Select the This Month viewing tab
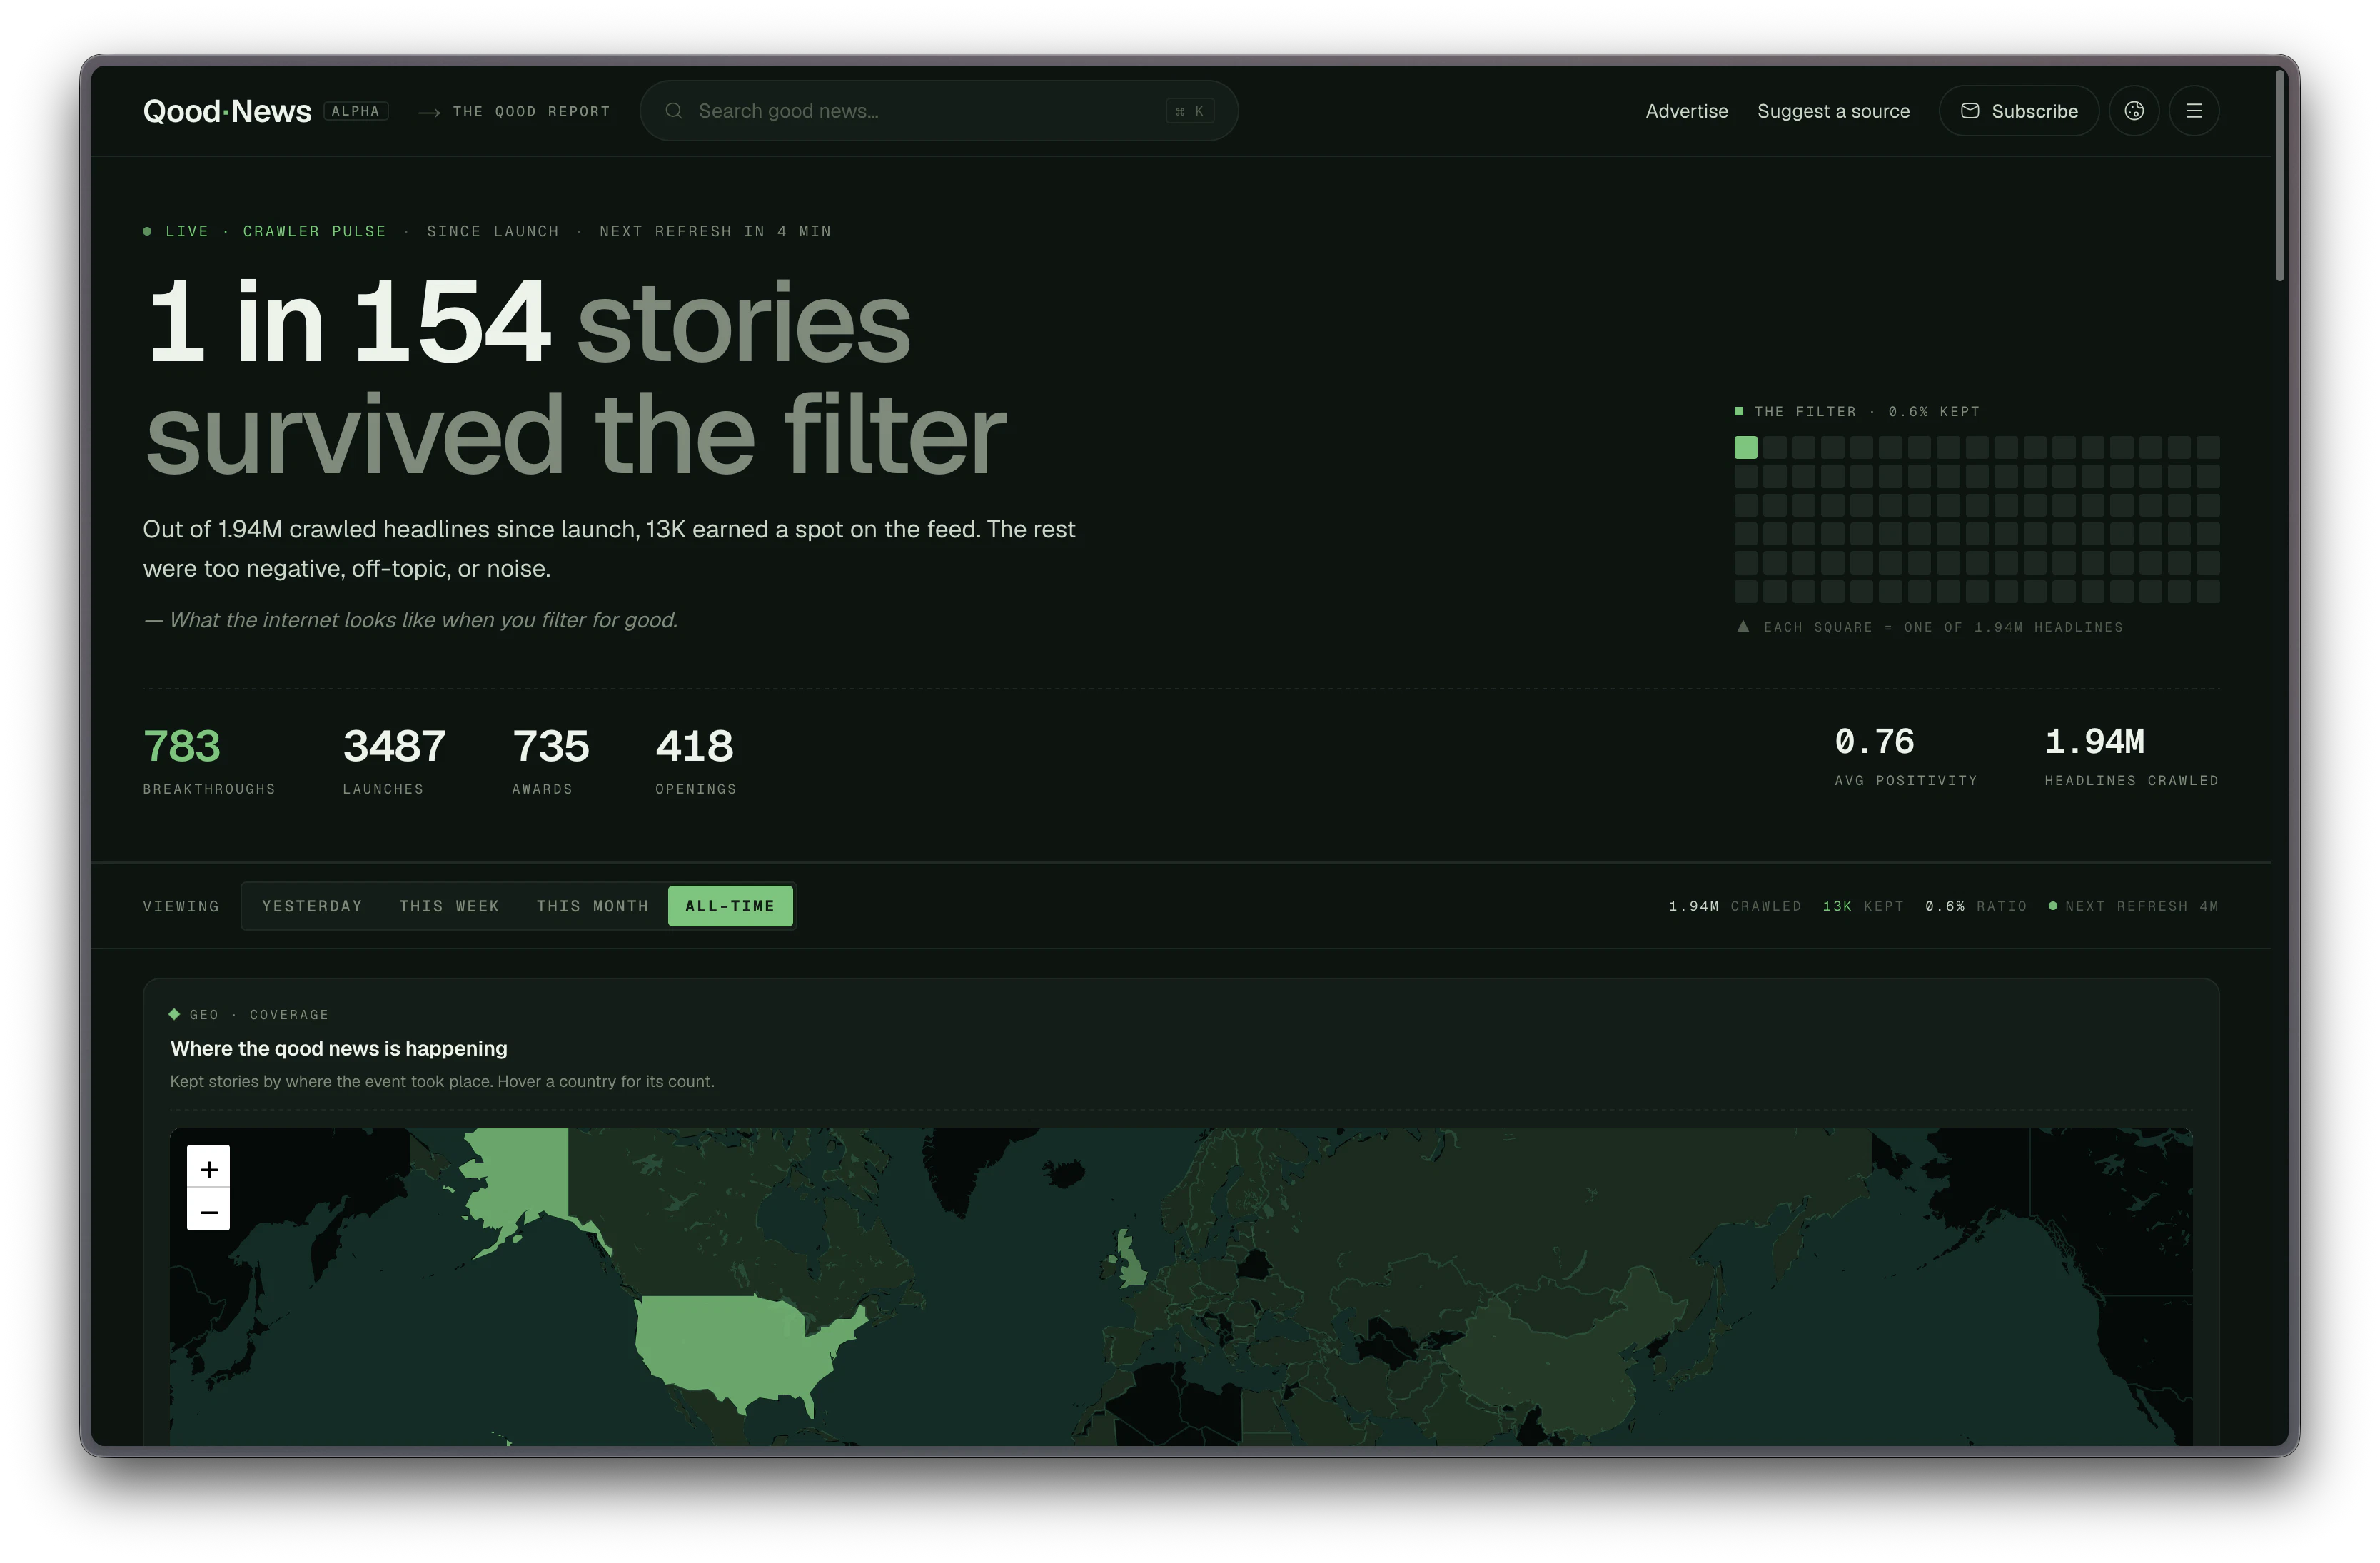Viewport: 2380px width, 1563px height. pyautogui.click(x=592, y=906)
